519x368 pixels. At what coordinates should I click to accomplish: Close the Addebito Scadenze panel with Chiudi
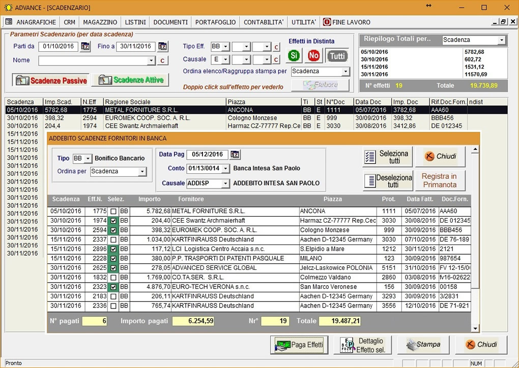[x=440, y=157]
